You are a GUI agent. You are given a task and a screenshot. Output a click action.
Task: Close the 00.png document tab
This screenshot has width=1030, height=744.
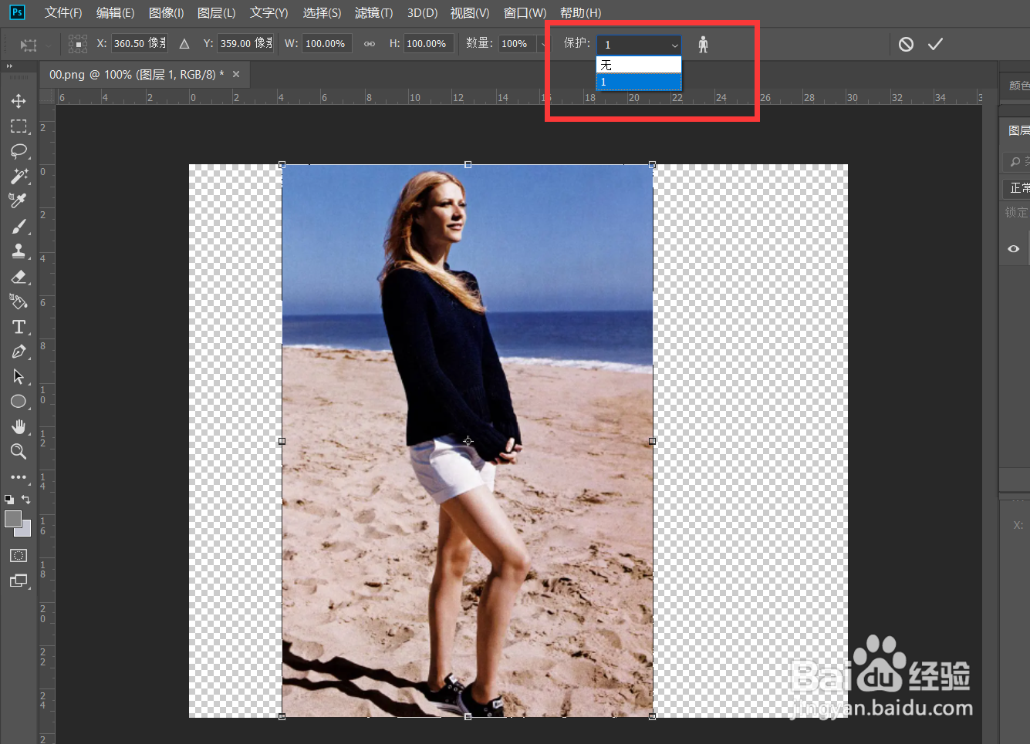click(x=236, y=74)
